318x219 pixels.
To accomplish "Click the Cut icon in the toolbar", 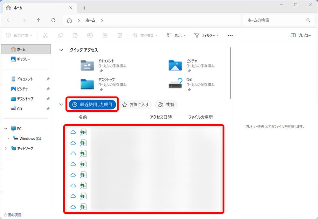I will point(45,35).
